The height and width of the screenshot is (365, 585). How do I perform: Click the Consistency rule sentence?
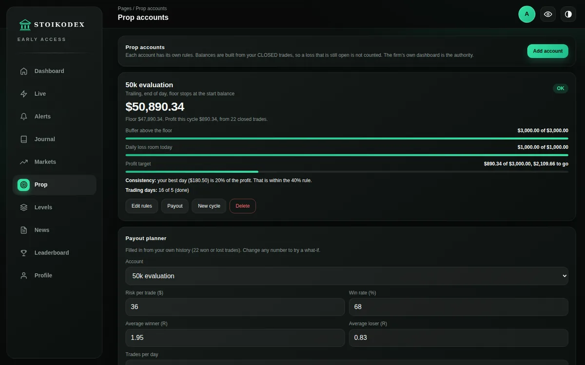218,181
